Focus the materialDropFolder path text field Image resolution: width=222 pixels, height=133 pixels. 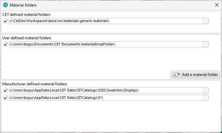pos(106,44)
